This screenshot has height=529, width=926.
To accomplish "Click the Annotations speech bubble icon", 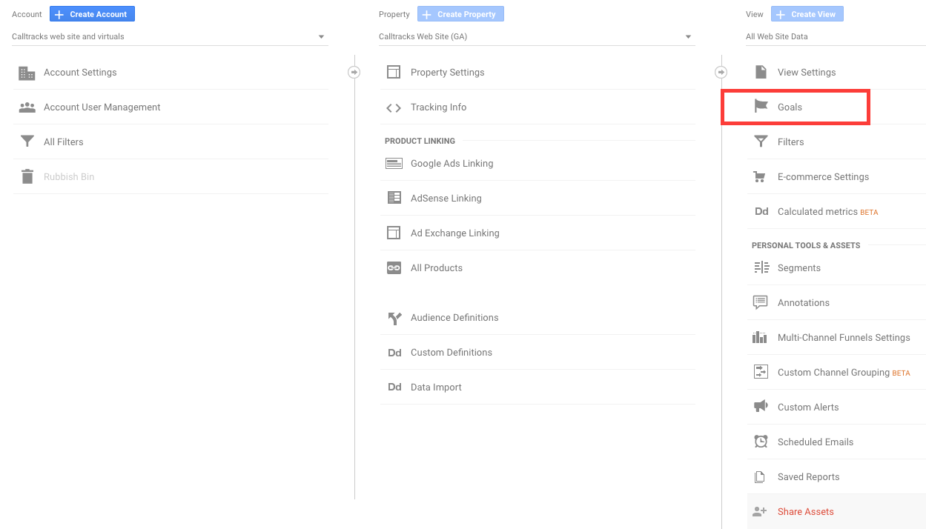I will coord(761,303).
